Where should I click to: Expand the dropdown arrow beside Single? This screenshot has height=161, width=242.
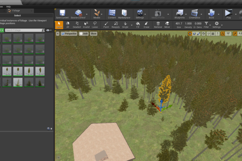click(131, 25)
